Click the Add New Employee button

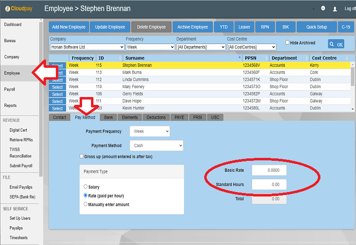tap(69, 27)
